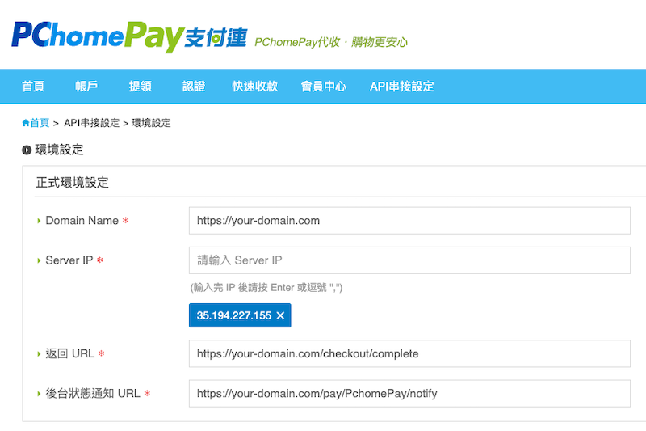This screenshot has height=431, width=646.
Task: Click the 後台狀態通知 URL field label
Action: click(x=93, y=394)
